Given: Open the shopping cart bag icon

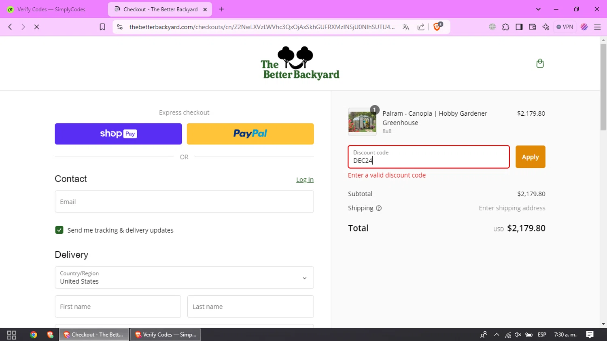Looking at the screenshot, I should [540, 64].
